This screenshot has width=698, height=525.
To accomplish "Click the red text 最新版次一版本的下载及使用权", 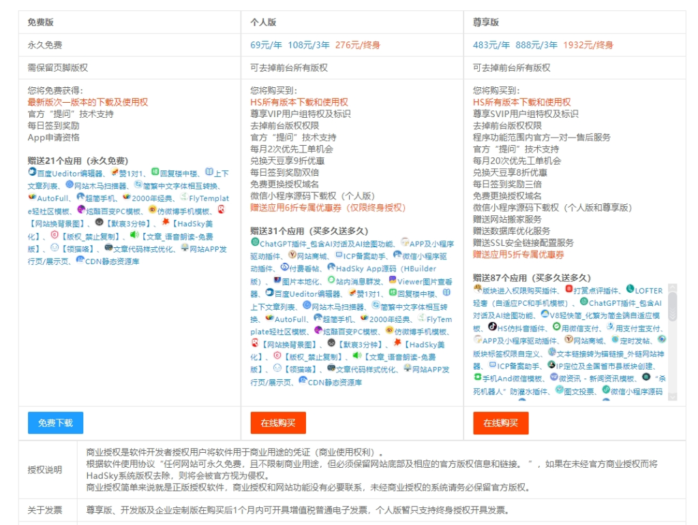I will tap(88, 102).
